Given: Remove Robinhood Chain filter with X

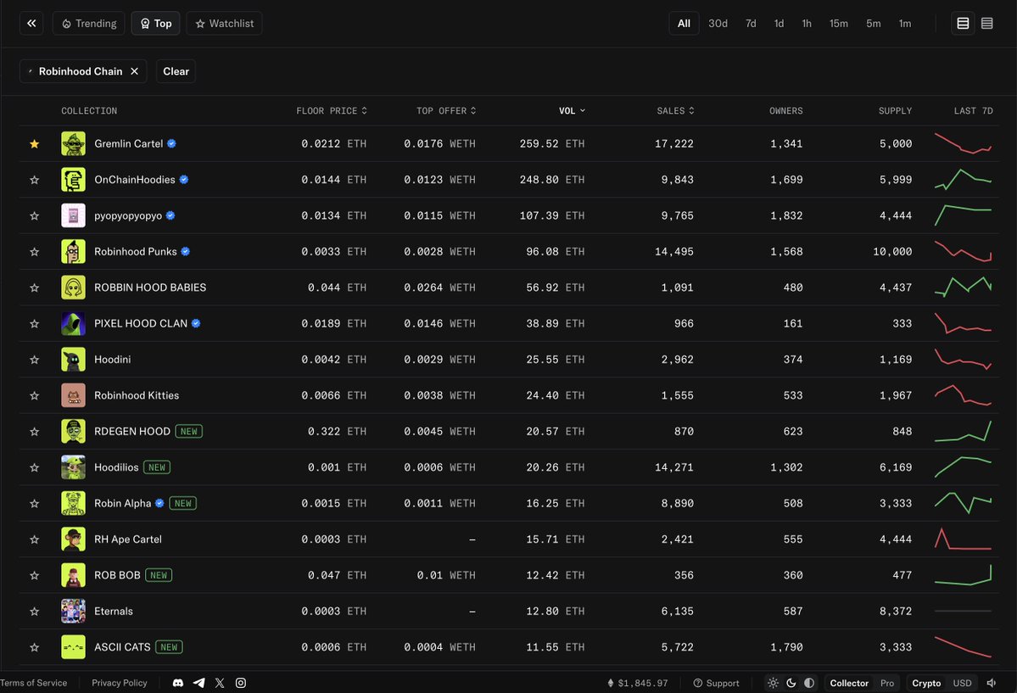Looking at the screenshot, I should [134, 71].
